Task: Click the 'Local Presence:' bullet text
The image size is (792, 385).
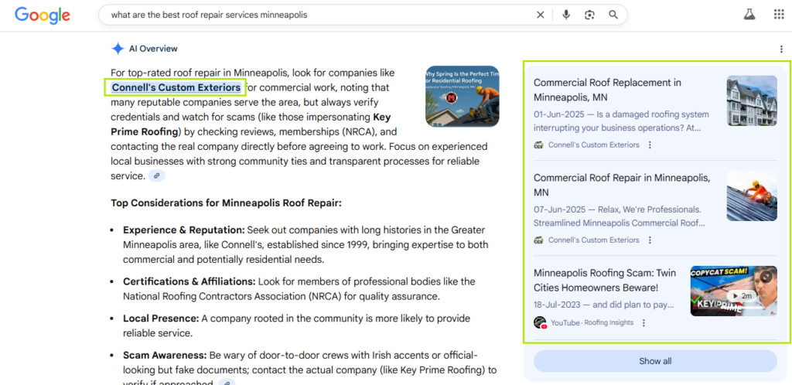Action: tap(161, 319)
